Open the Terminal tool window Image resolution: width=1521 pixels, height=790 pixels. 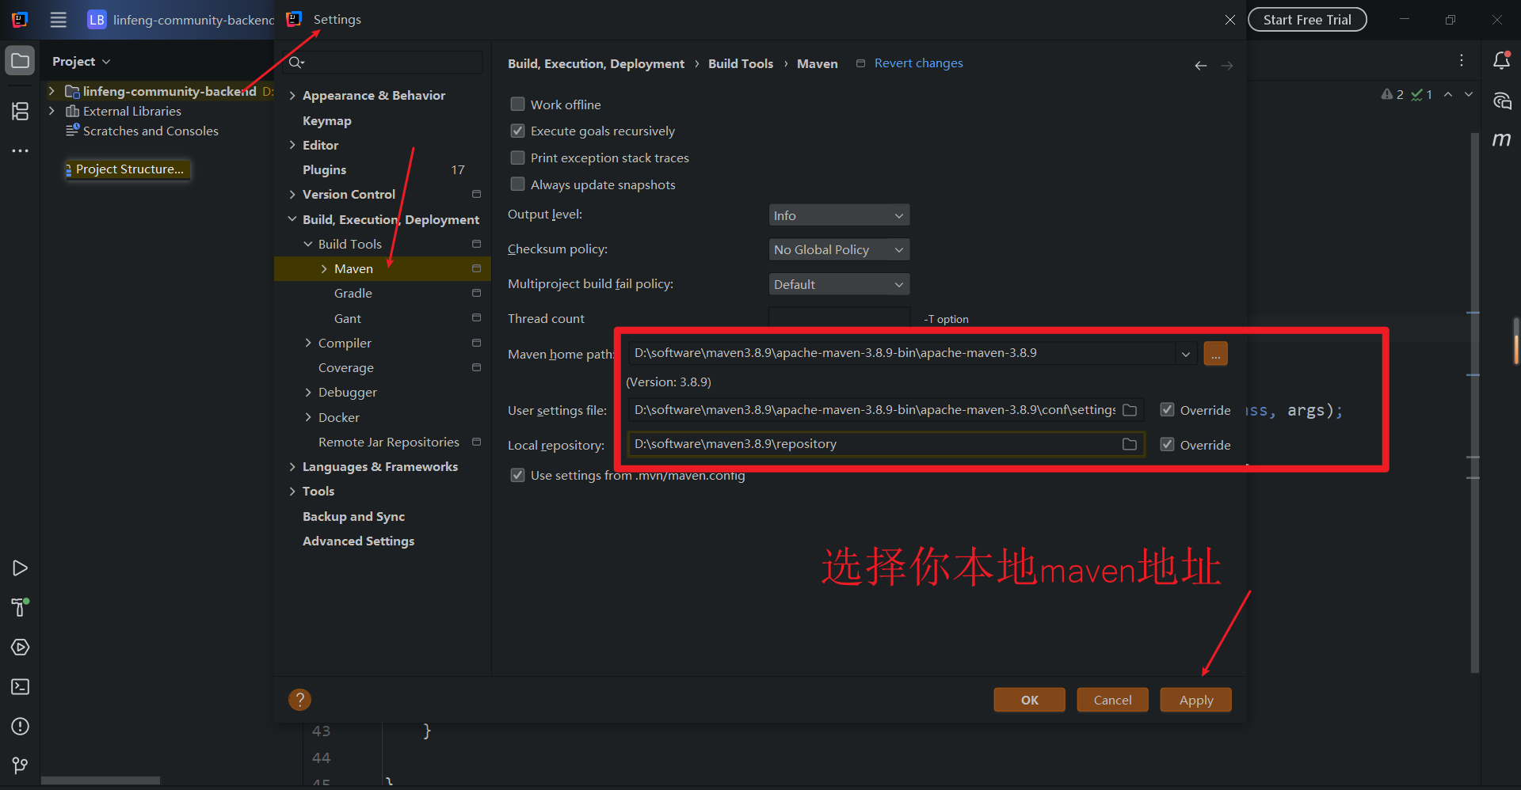tap(20, 686)
